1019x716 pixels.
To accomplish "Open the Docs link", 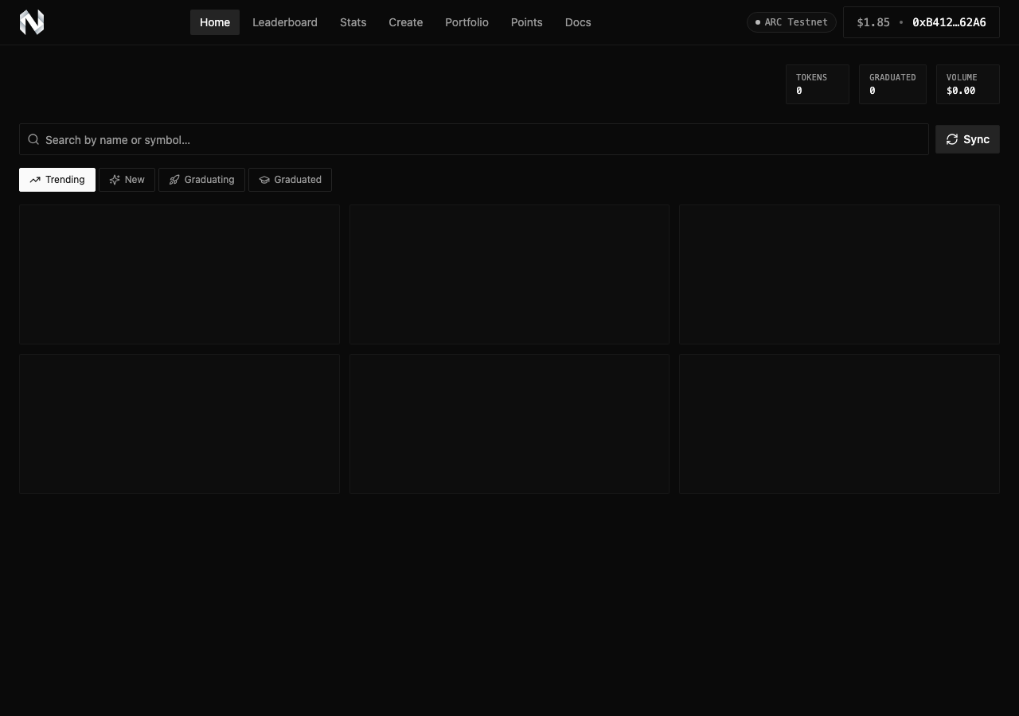I will pyautogui.click(x=578, y=22).
